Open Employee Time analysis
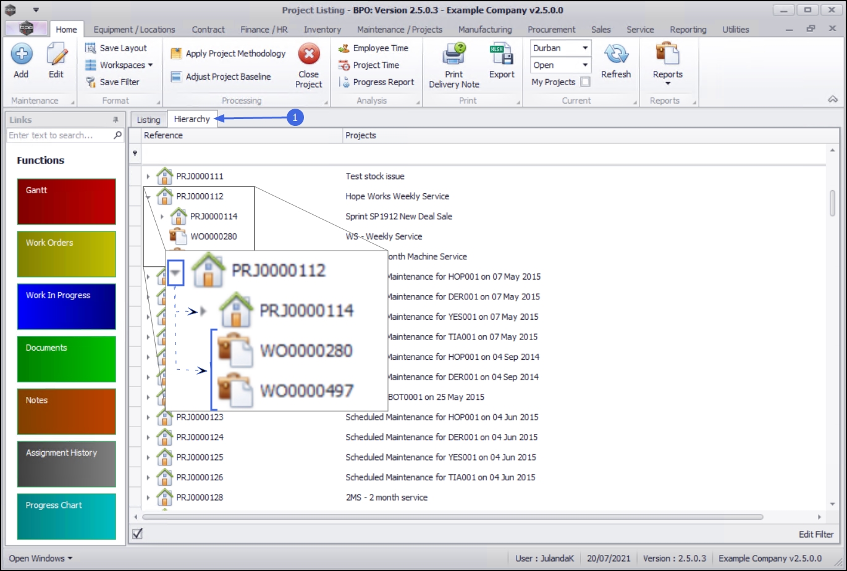This screenshot has width=847, height=571. pos(373,48)
